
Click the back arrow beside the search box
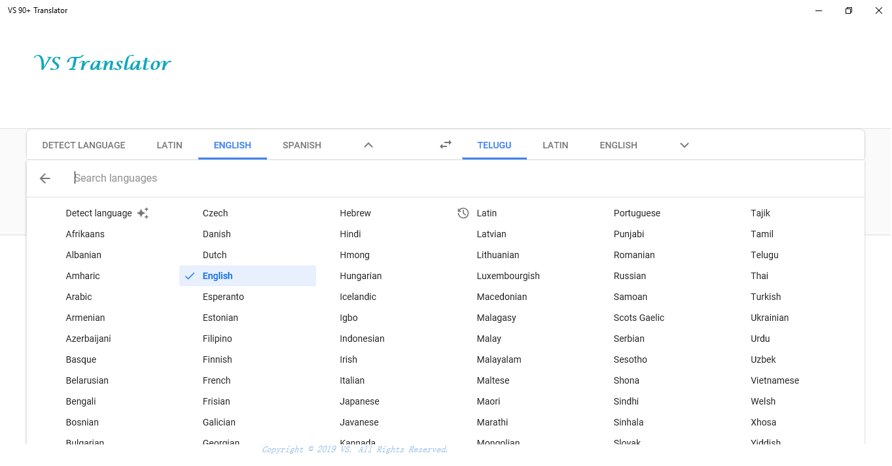45,178
